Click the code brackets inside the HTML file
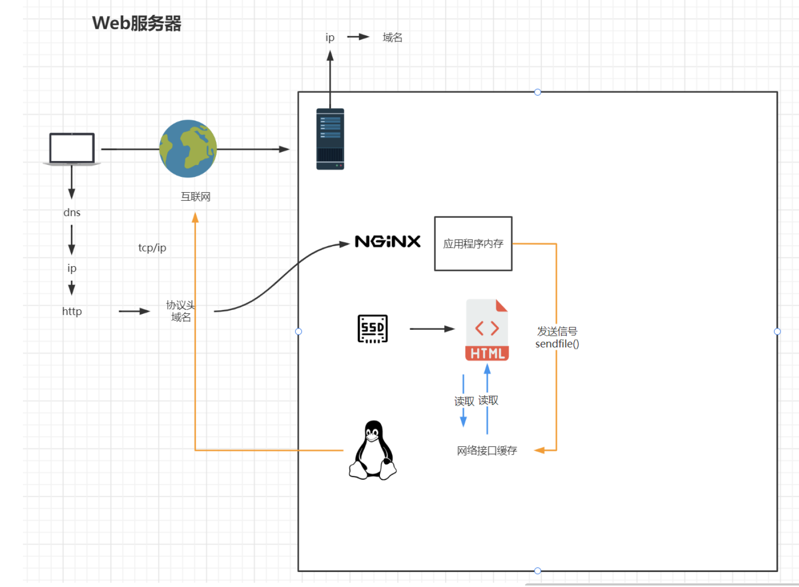The width and height of the screenshot is (799, 587). [x=487, y=328]
